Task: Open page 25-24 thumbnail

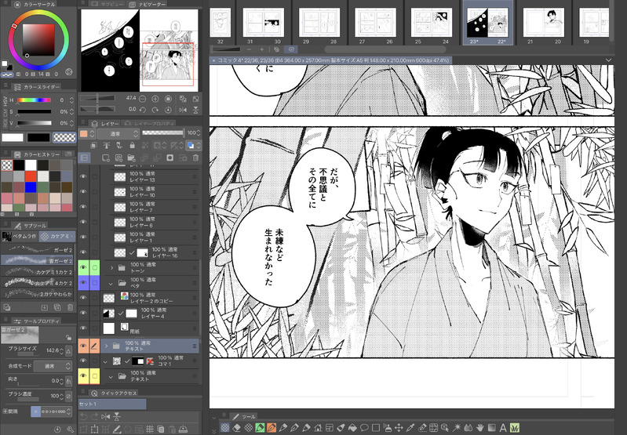Action: tap(432, 24)
